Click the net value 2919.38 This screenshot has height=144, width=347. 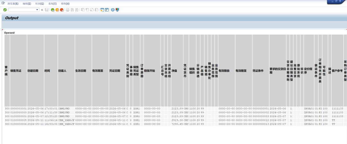177,120
